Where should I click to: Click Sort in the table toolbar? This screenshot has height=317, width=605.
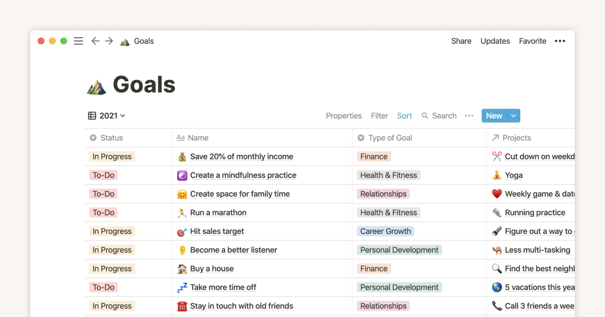click(x=404, y=115)
